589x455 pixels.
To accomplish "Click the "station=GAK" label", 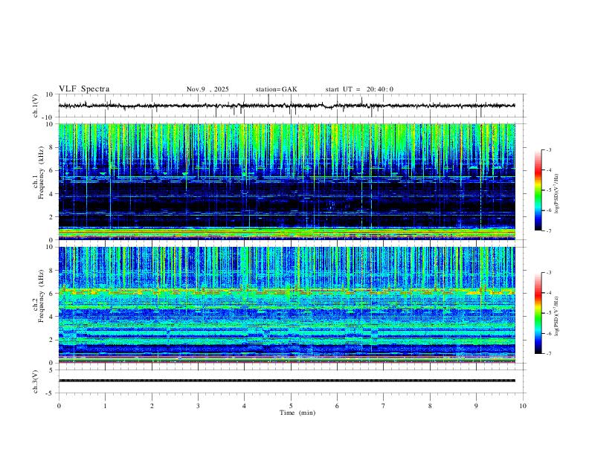I will 276,89.
